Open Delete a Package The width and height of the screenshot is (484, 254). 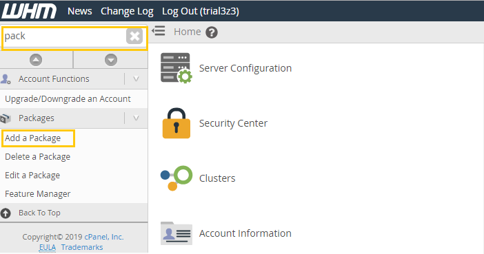(38, 156)
